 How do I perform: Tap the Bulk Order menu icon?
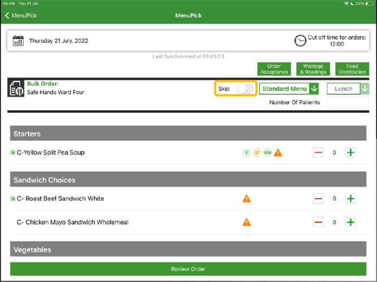(x=16, y=89)
